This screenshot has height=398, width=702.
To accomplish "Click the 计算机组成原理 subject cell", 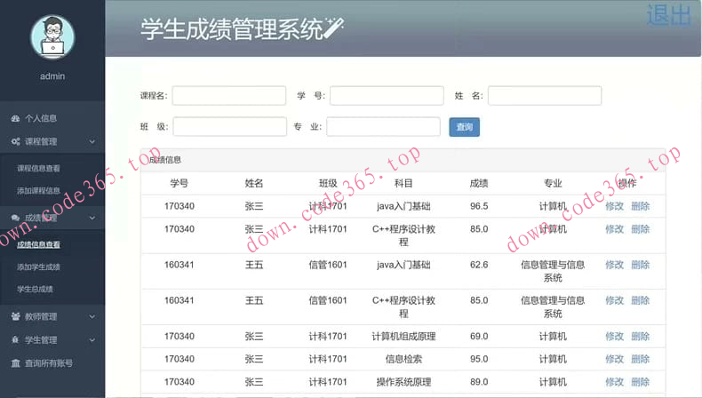I will 403,336.
